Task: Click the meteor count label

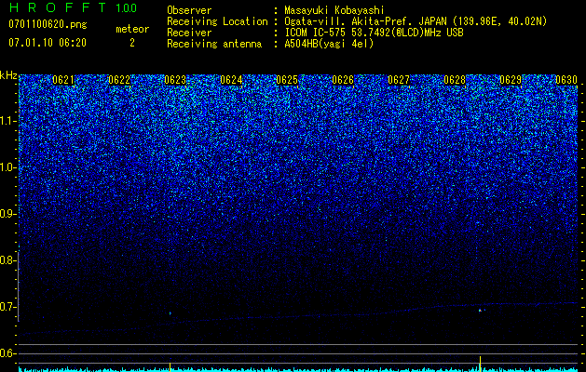Action: point(132,29)
